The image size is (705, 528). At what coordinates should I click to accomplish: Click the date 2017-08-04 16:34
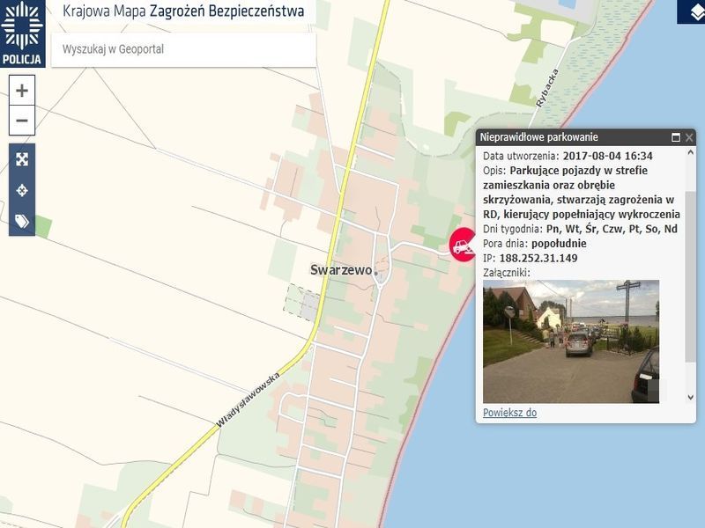tap(607, 156)
